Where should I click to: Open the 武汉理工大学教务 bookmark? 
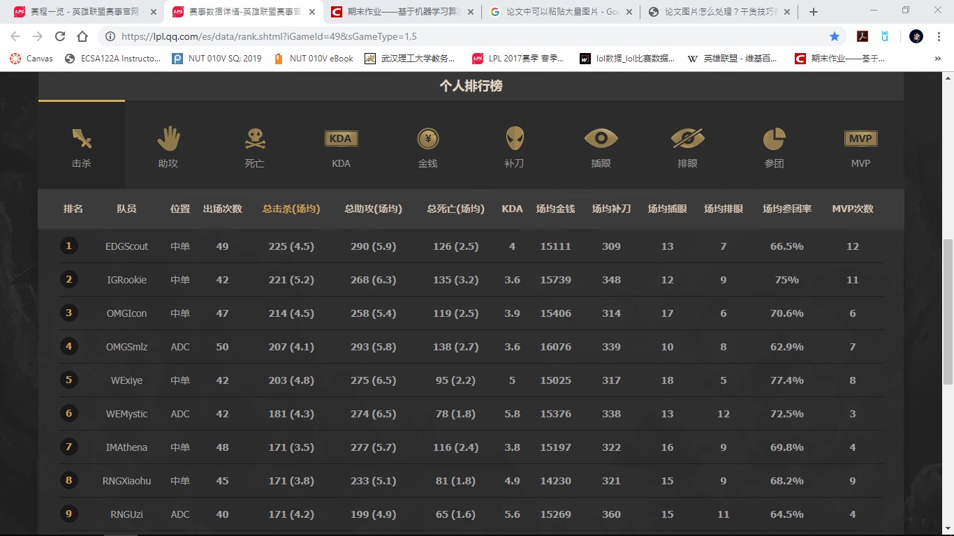pyautogui.click(x=410, y=59)
